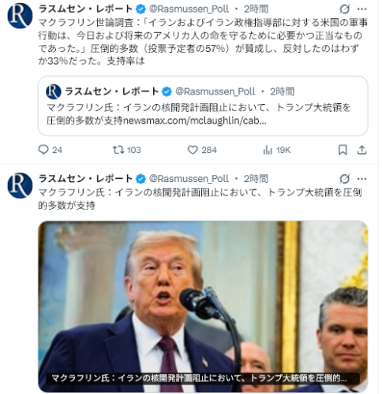Viewport: 382px width, 394px height.
Task: Click the 2時間 timestamp on second post
Action: click(x=256, y=179)
